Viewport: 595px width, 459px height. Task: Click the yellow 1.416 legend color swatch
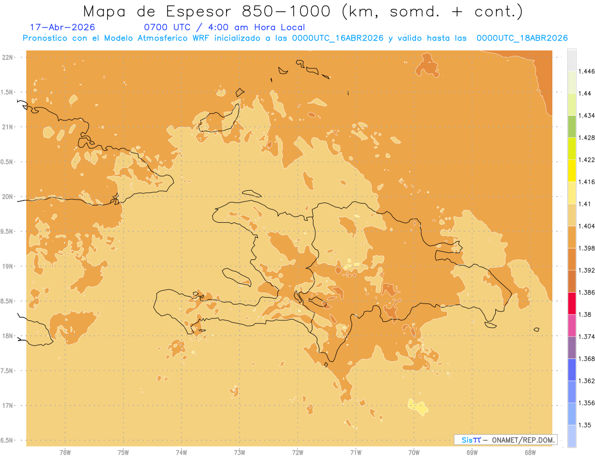(x=572, y=171)
